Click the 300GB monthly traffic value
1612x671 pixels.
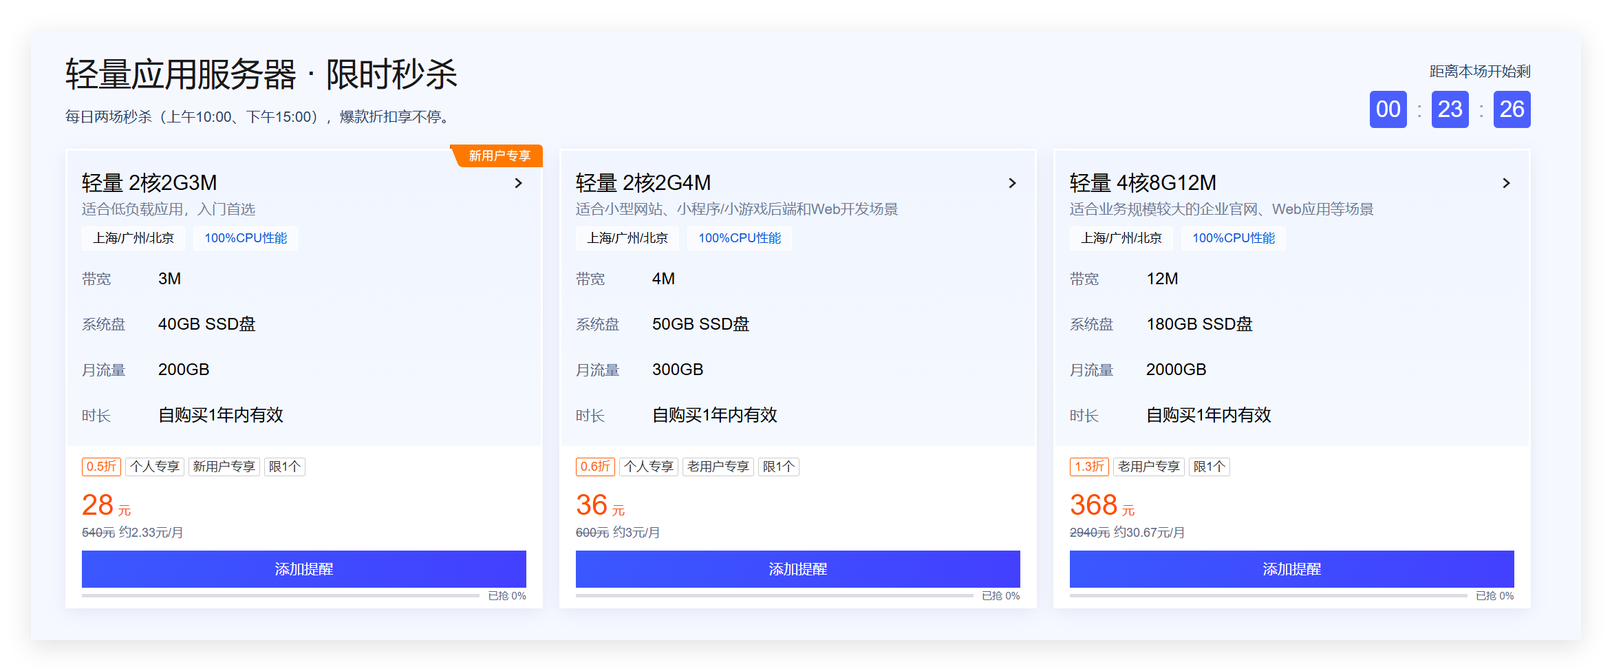click(x=678, y=370)
